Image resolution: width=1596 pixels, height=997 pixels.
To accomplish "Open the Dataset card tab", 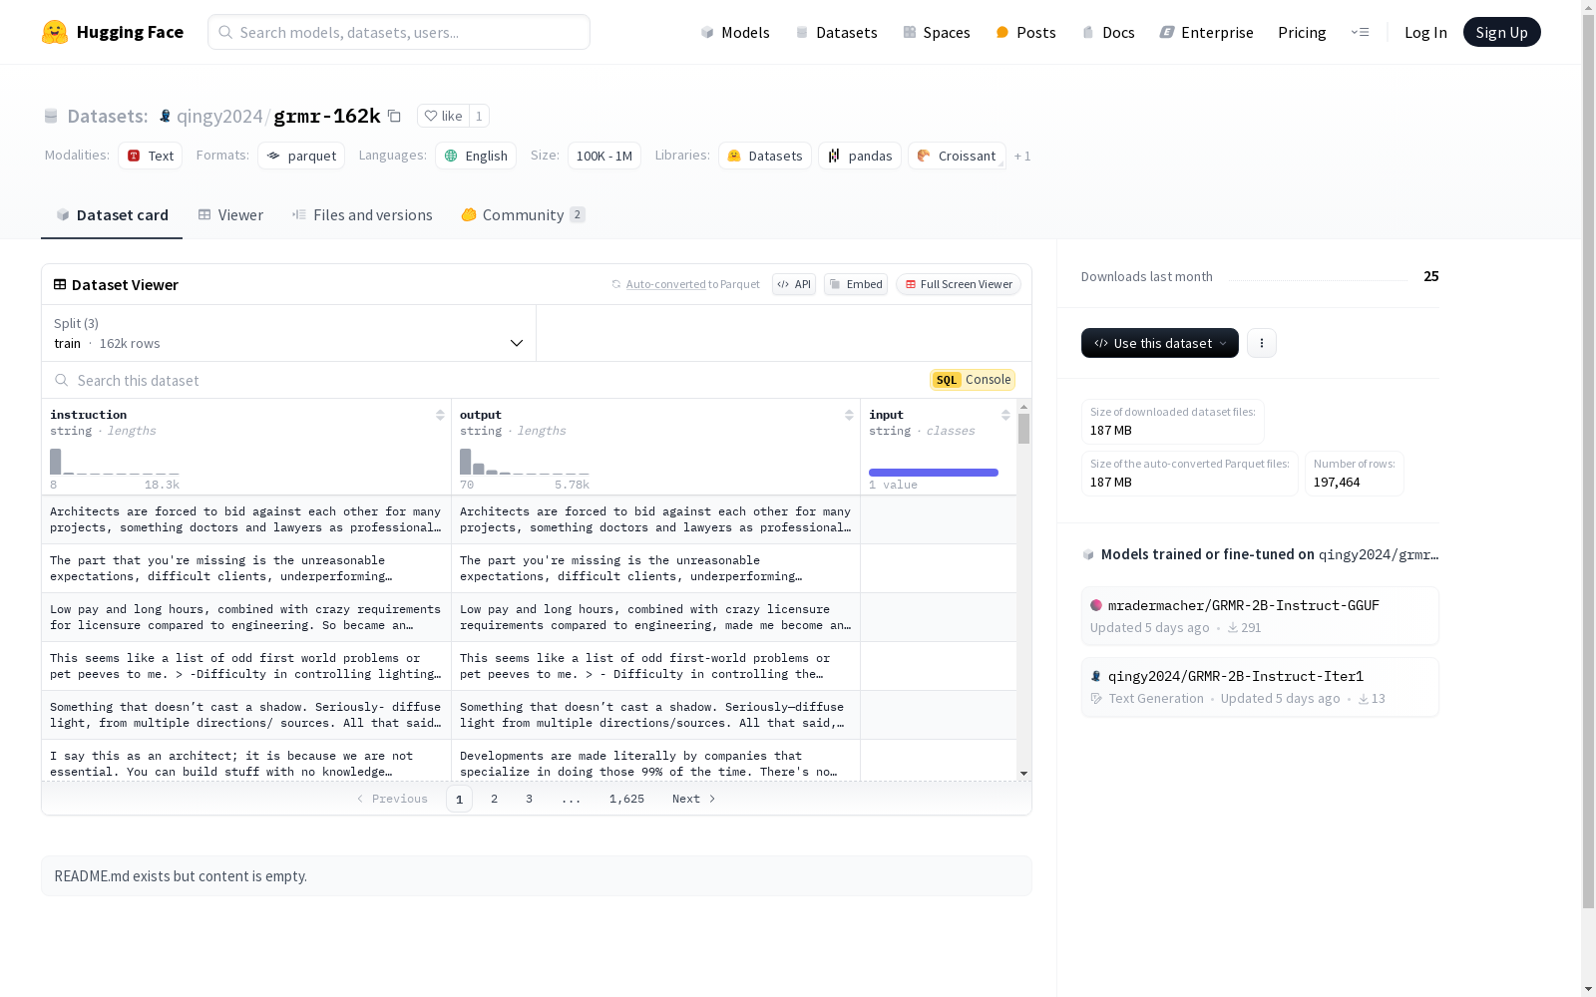I will click(112, 215).
